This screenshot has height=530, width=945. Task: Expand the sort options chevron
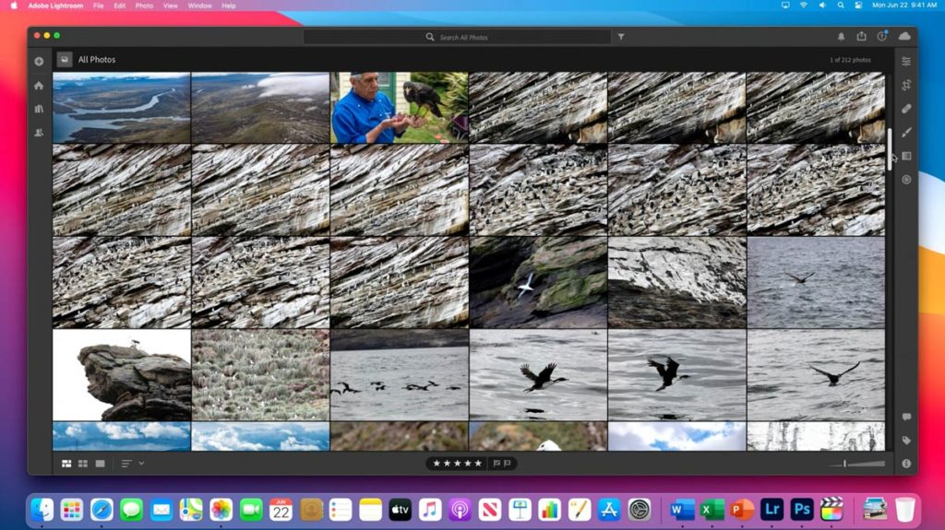[141, 463]
